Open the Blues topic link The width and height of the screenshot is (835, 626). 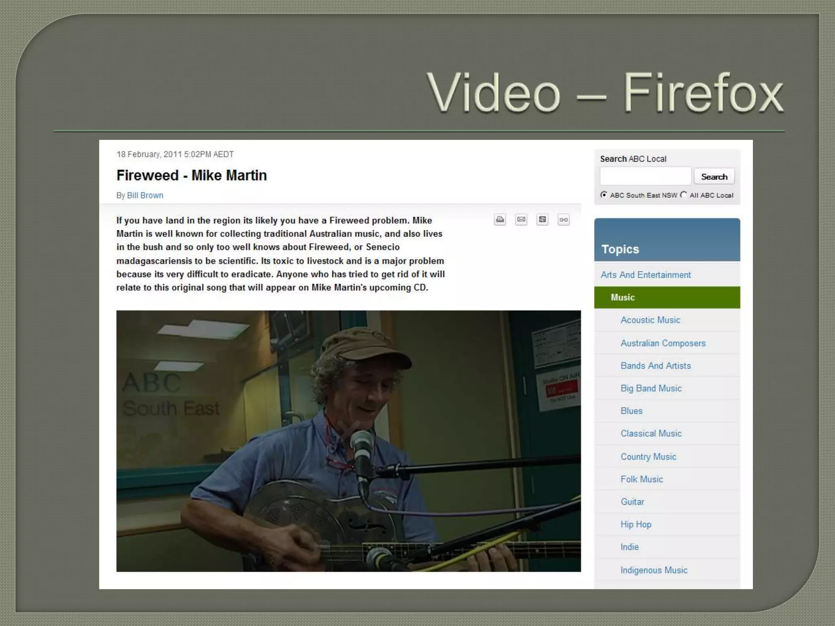click(632, 411)
